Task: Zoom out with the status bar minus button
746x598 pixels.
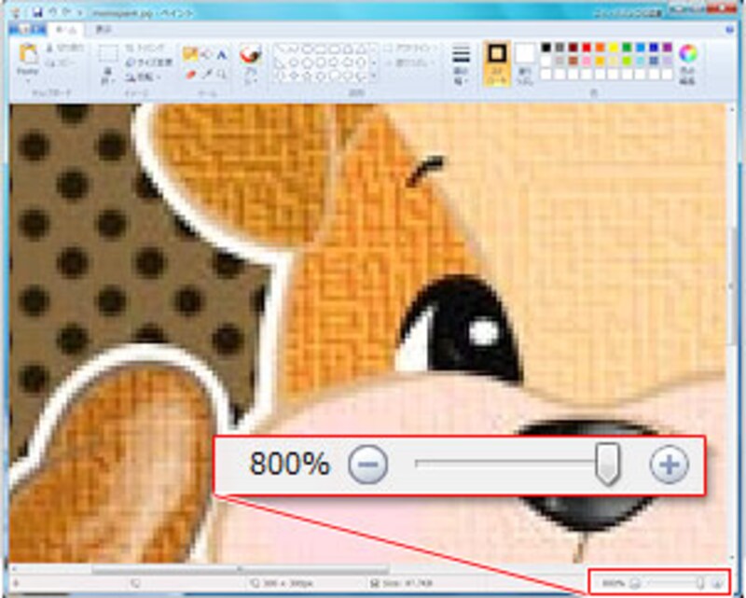Action: [635, 583]
